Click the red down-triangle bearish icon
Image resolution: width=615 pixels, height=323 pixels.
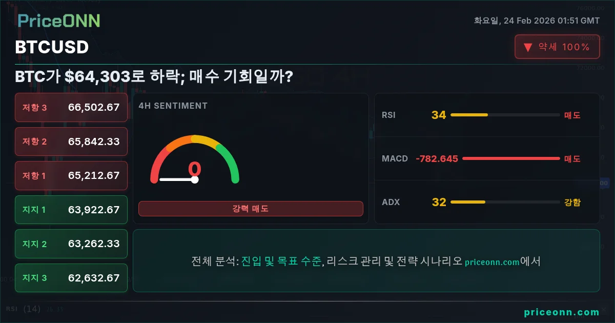coord(528,48)
